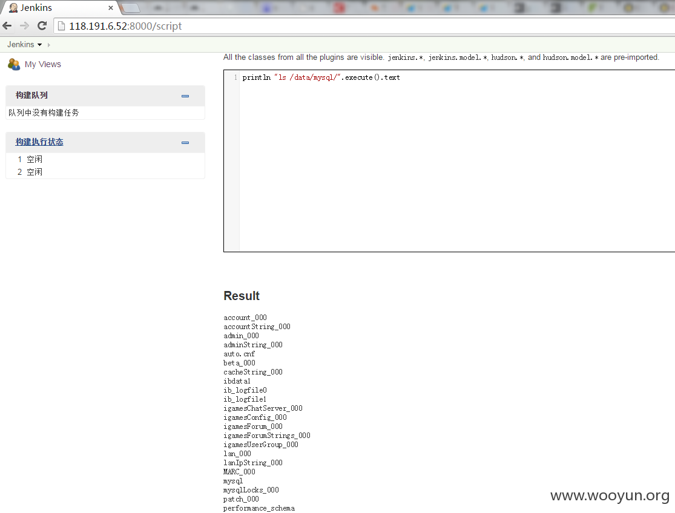Select account_000 in the result
The width and height of the screenshot is (675, 513).
(245, 318)
